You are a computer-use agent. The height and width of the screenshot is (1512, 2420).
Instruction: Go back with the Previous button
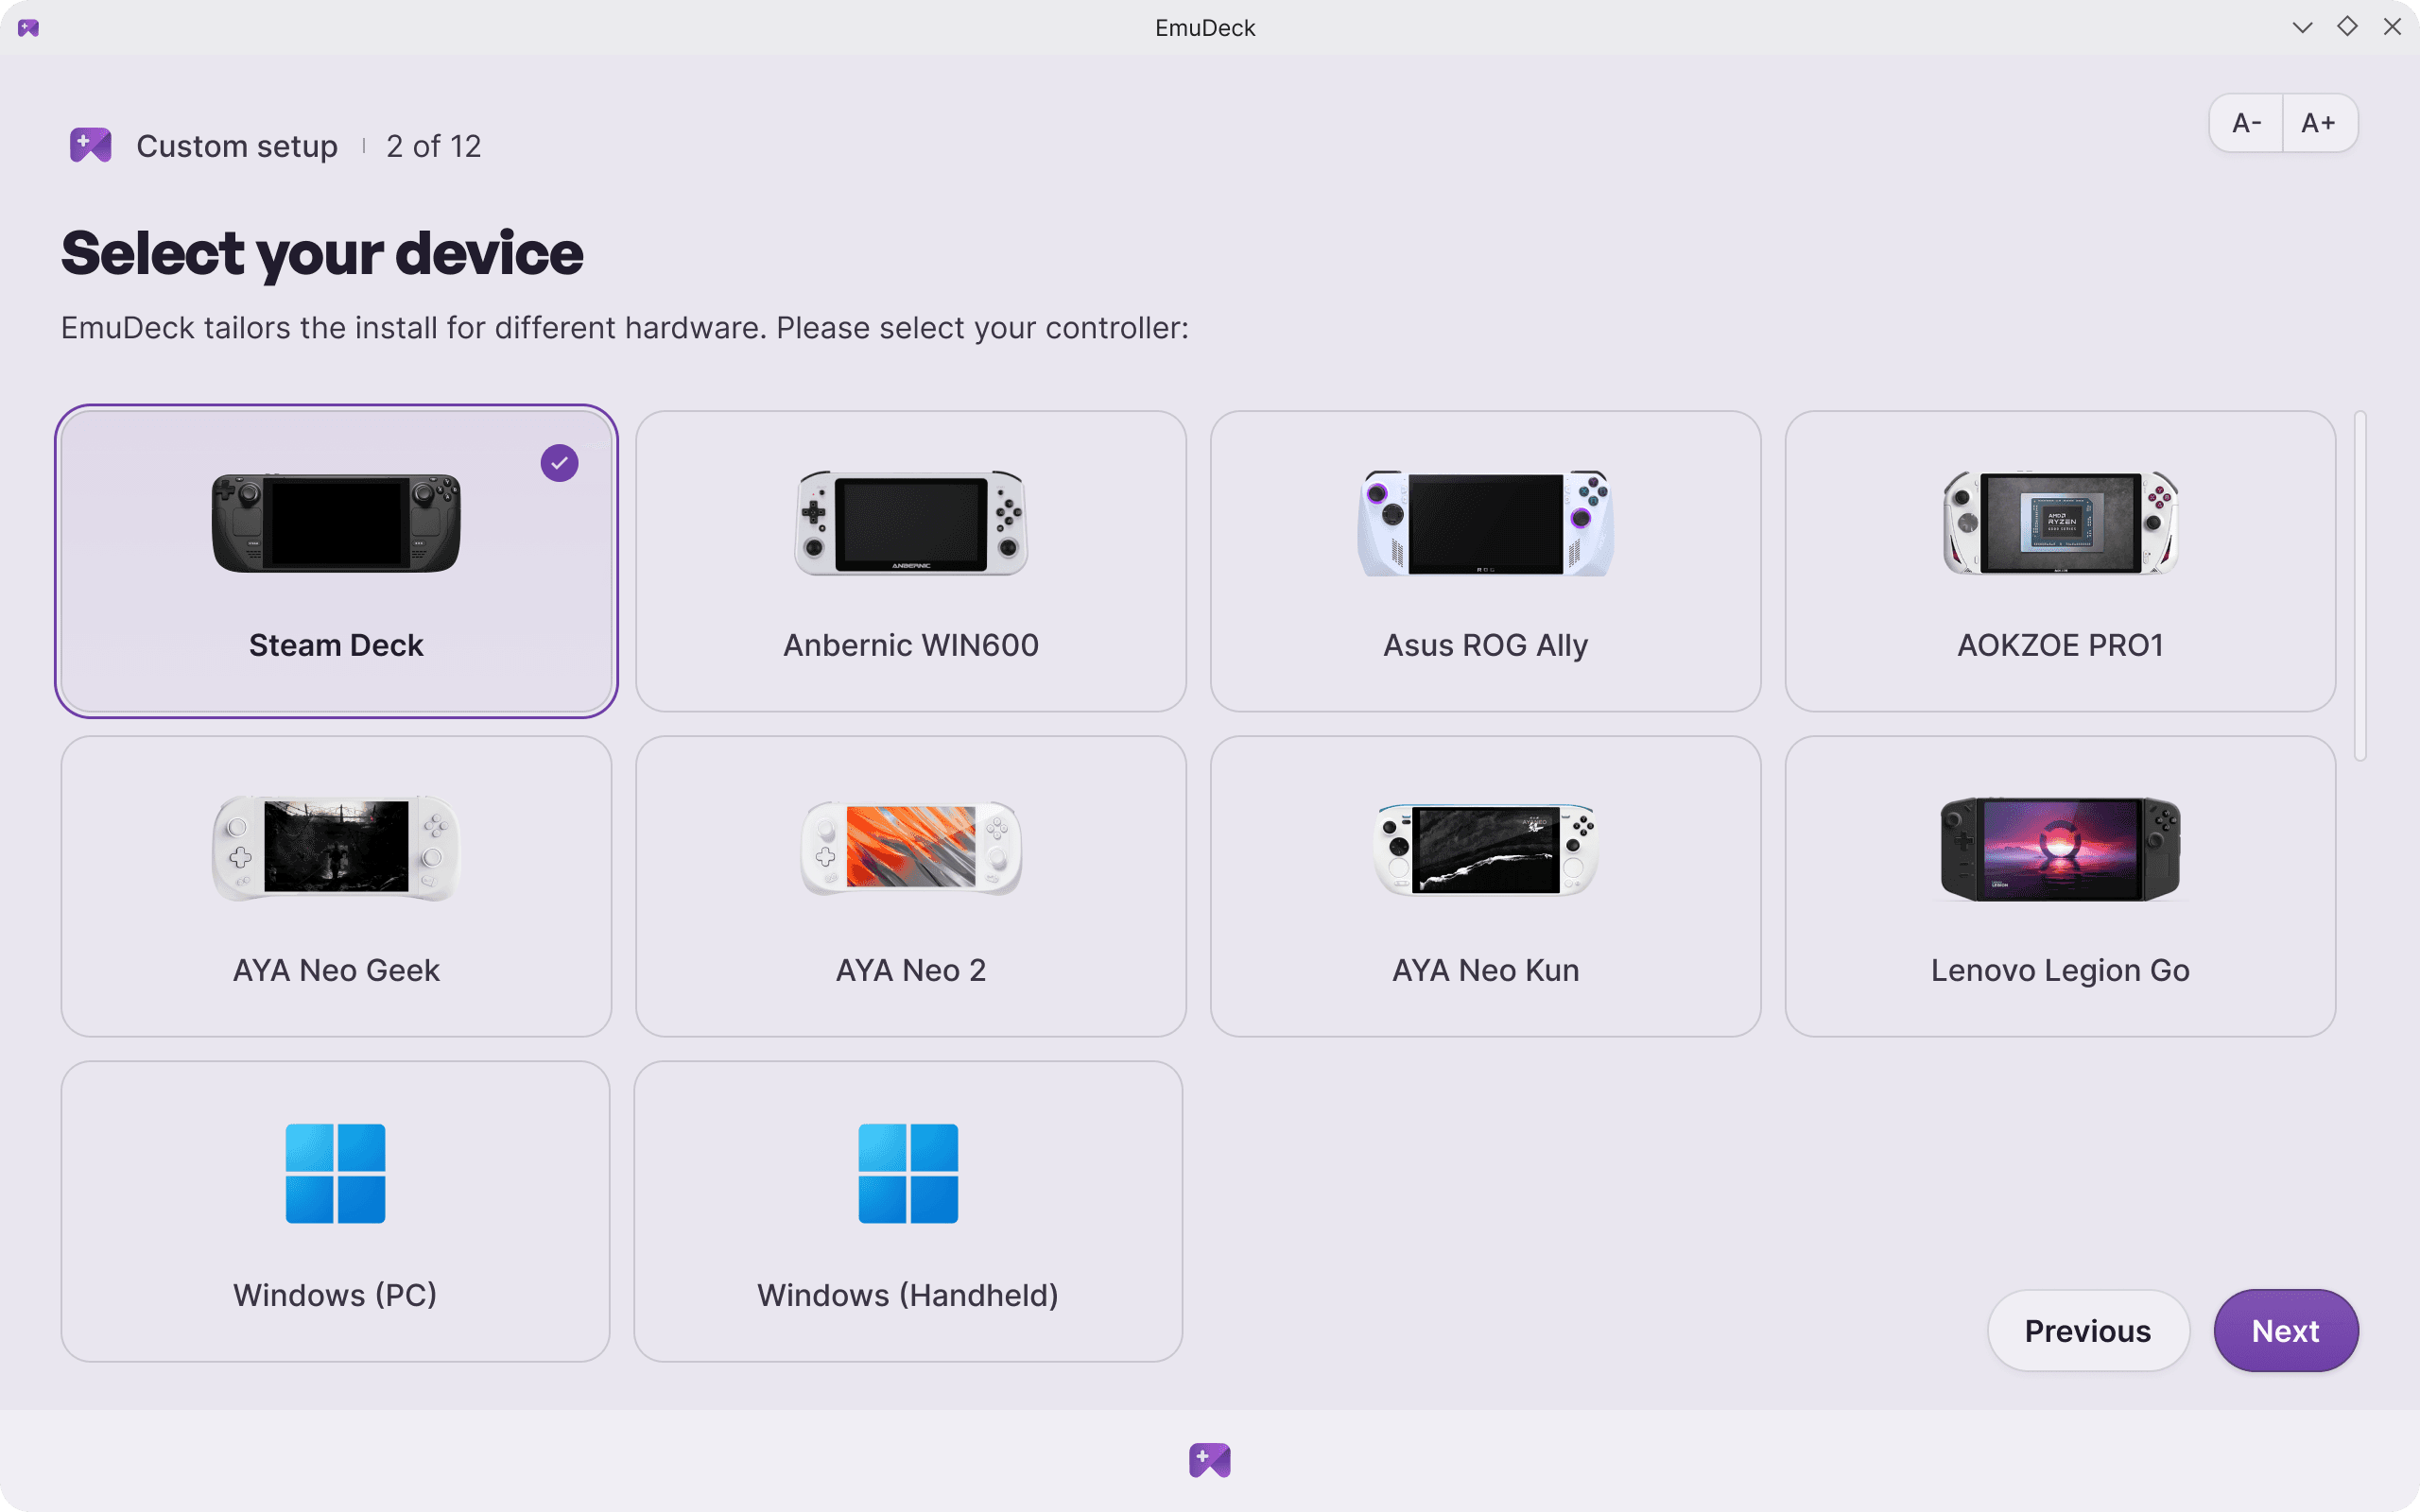tap(2088, 1331)
